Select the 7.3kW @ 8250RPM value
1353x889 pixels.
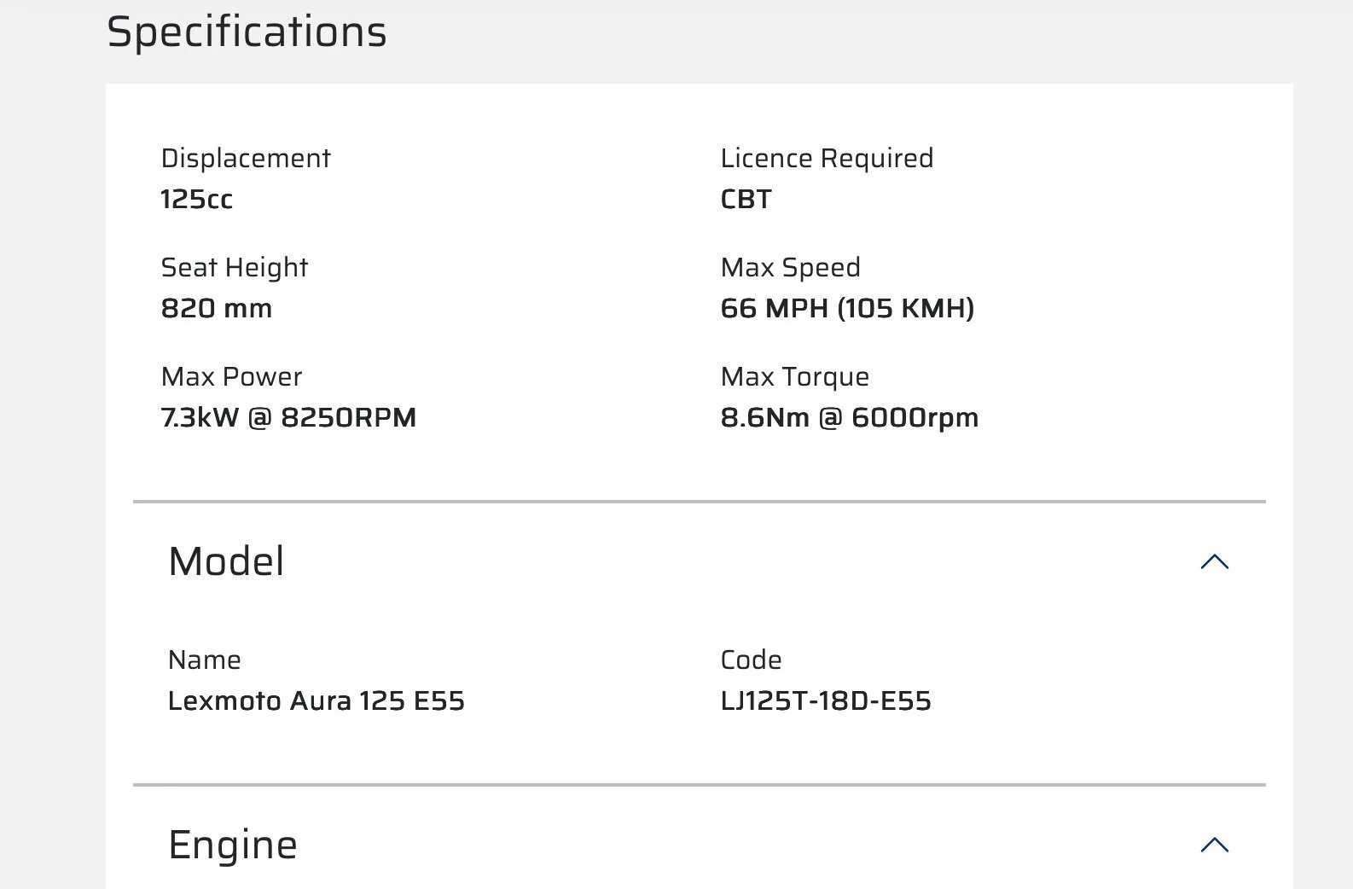(288, 417)
